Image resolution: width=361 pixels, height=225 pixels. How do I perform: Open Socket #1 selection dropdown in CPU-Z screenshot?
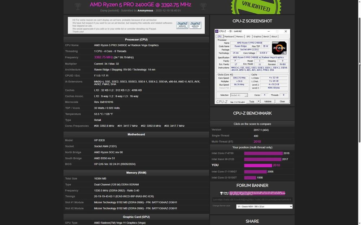[x=239, y=95]
